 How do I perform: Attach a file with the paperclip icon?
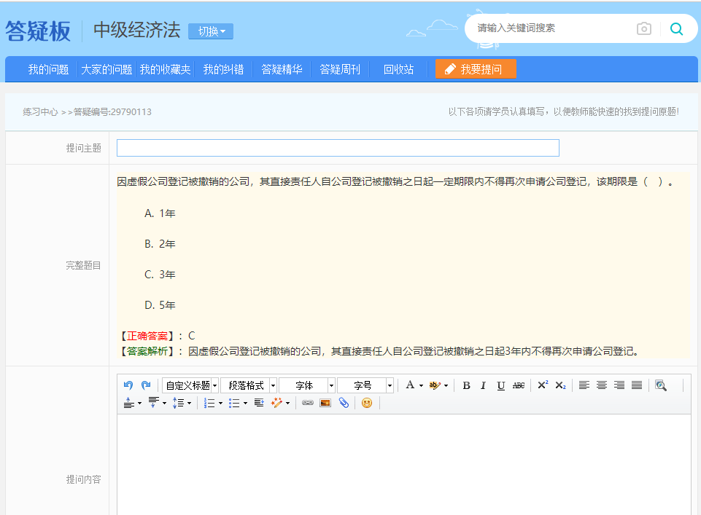click(344, 403)
